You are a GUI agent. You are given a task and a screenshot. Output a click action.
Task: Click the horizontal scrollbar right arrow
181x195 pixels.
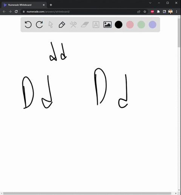tap(176, 193)
